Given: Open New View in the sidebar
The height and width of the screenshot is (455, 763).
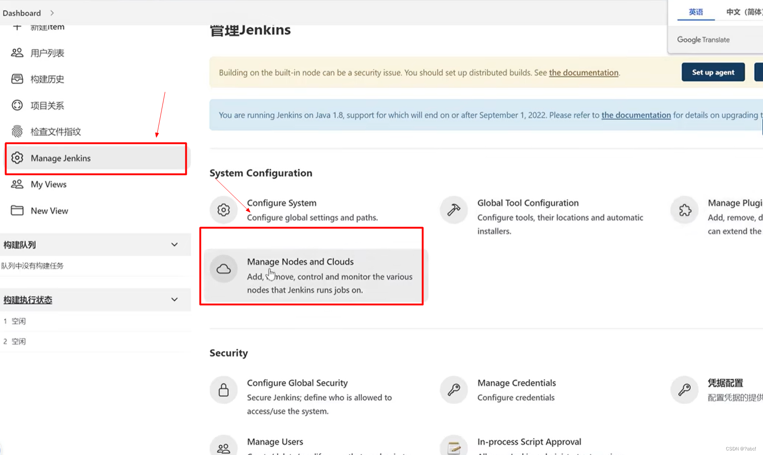Looking at the screenshot, I should 49,211.
